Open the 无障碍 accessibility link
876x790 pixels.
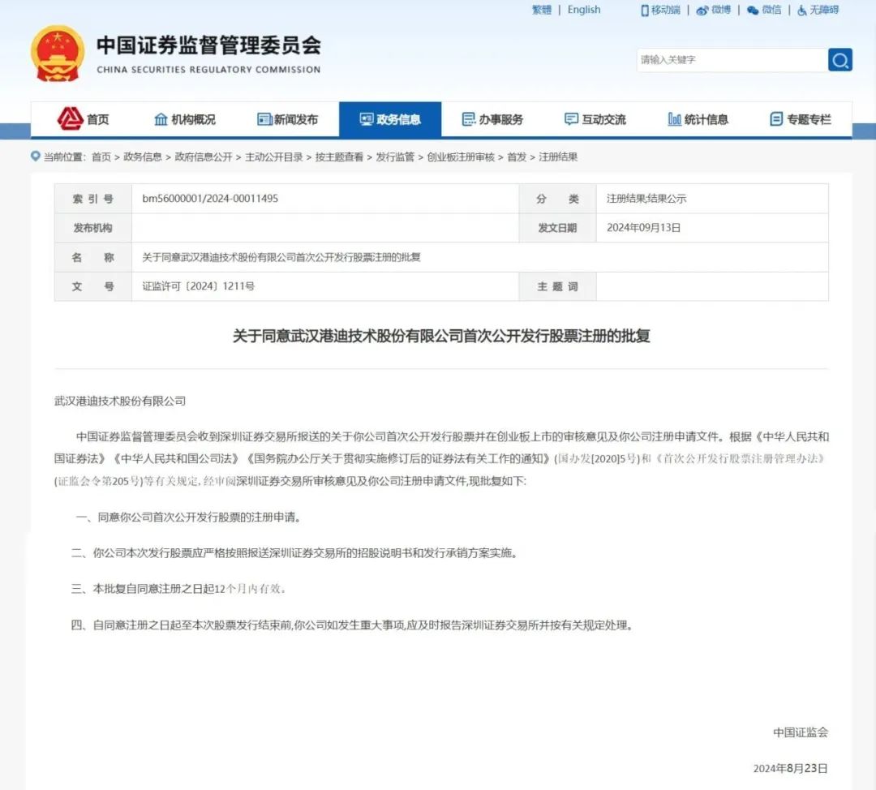pyautogui.click(x=824, y=10)
